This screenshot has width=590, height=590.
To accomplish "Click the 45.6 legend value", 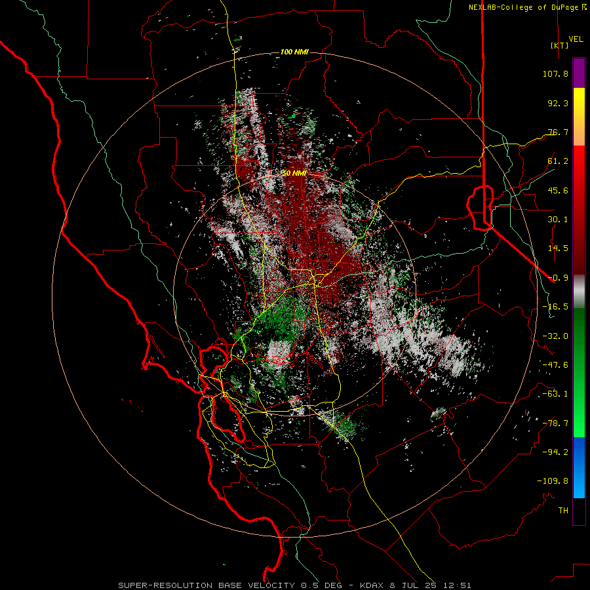I will (558, 190).
